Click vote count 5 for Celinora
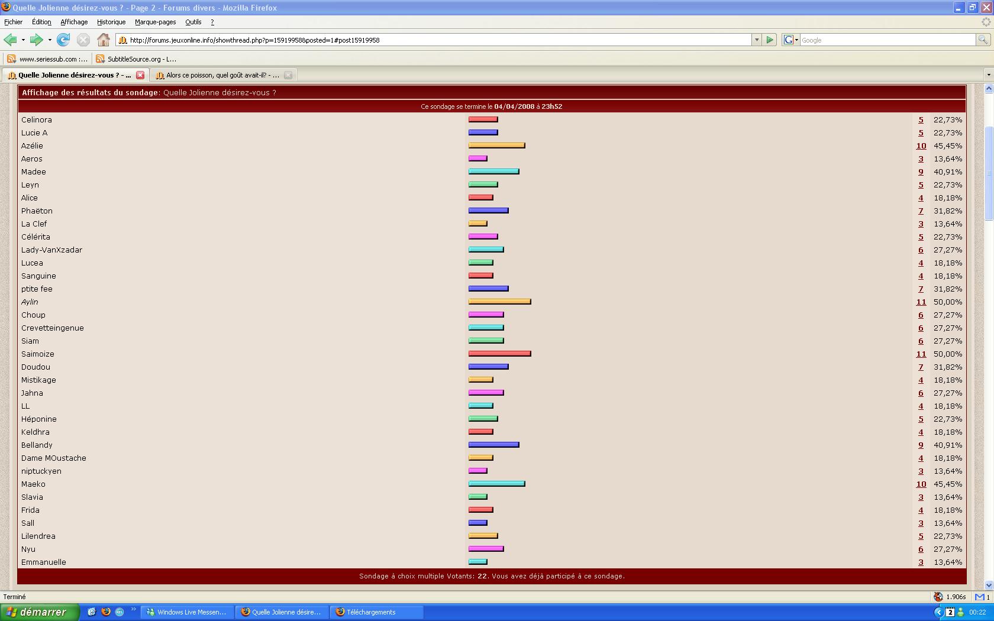994x621 pixels. pos(921,119)
